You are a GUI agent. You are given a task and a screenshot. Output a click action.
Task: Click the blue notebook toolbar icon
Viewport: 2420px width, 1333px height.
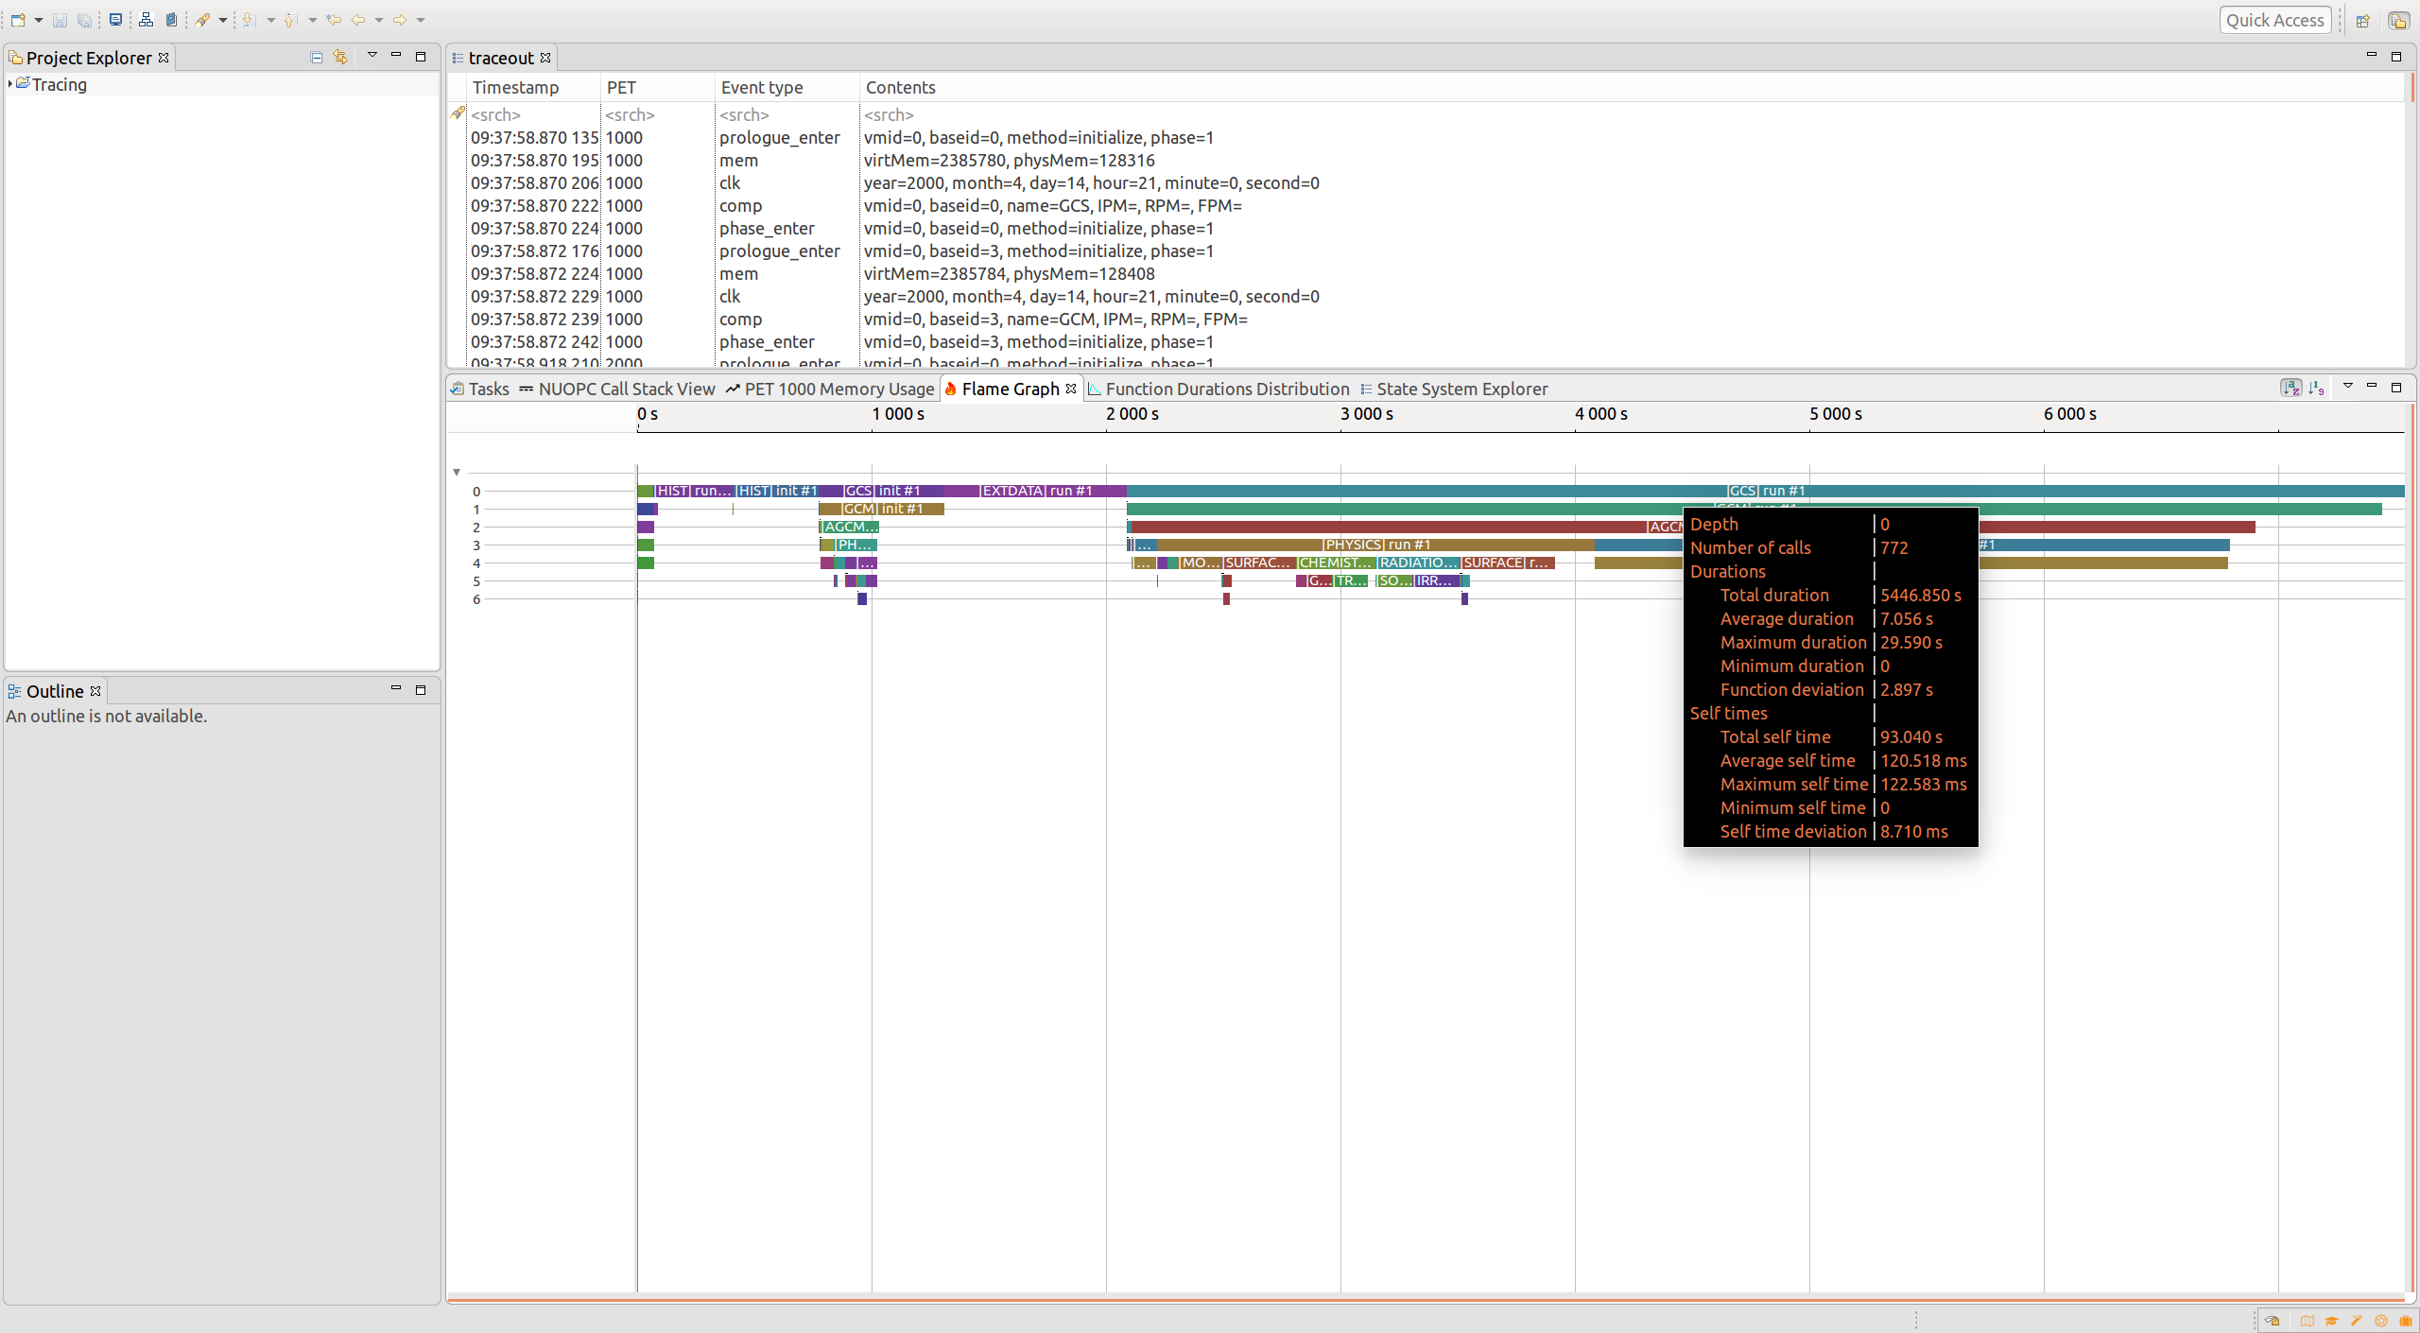coord(171,20)
